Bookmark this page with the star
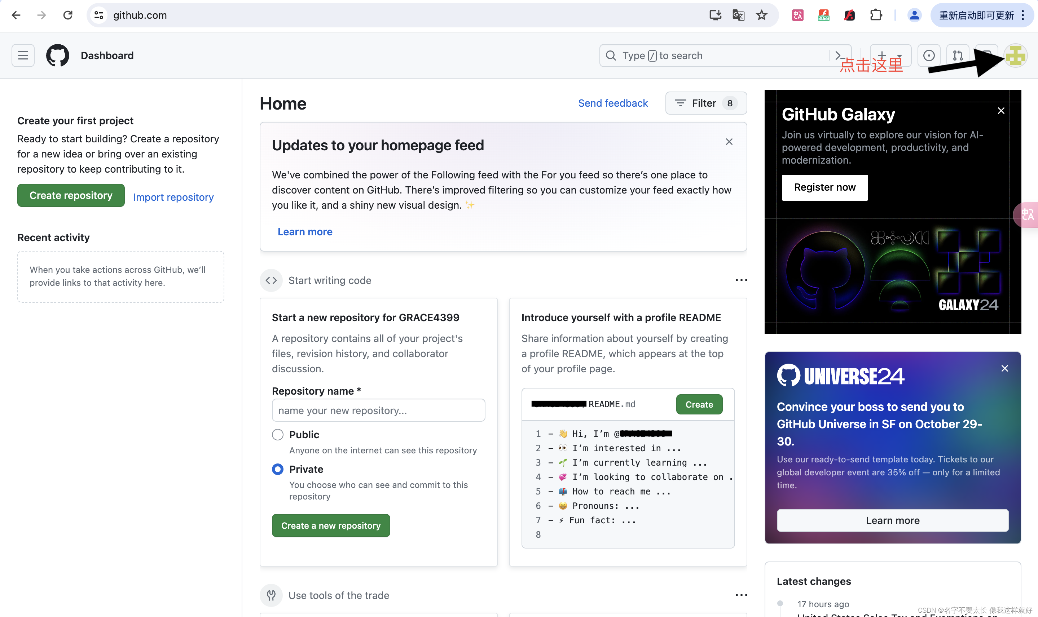1038x617 pixels. pyautogui.click(x=761, y=15)
